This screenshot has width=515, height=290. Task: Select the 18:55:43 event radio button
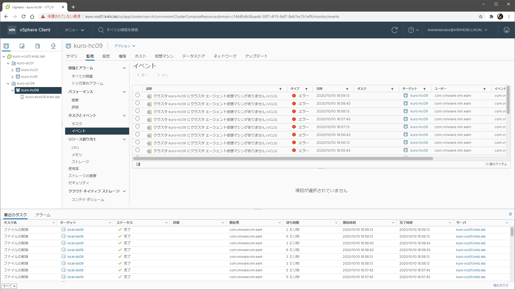(138, 150)
